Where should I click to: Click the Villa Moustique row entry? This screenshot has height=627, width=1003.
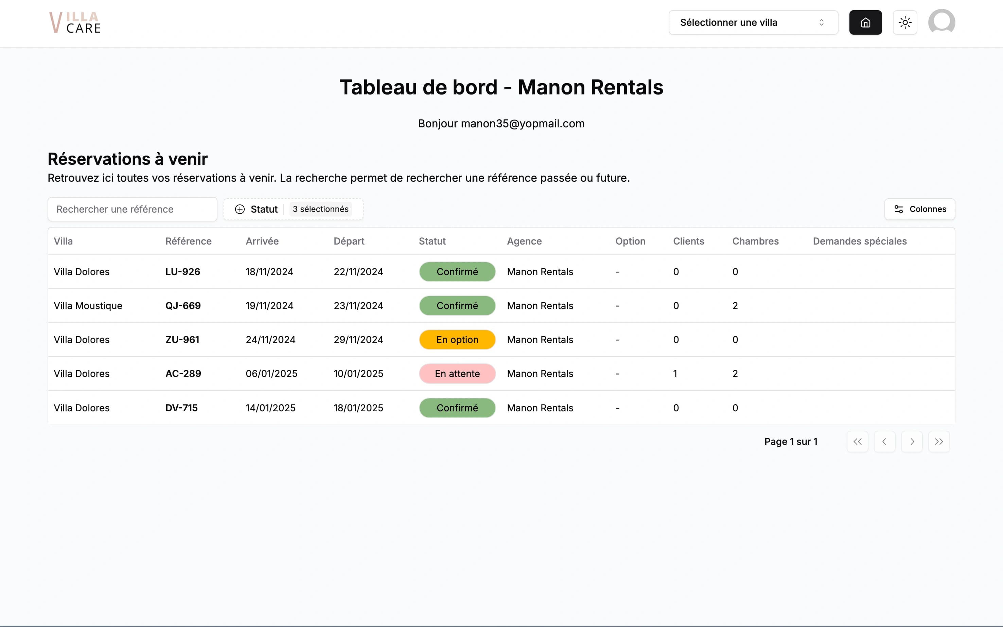coord(88,306)
